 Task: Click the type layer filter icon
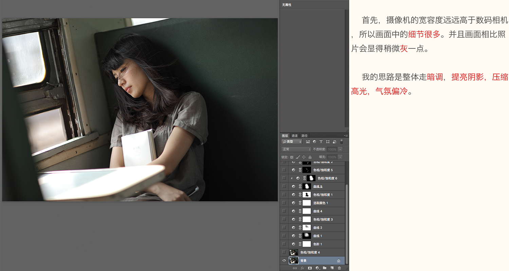click(x=321, y=142)
